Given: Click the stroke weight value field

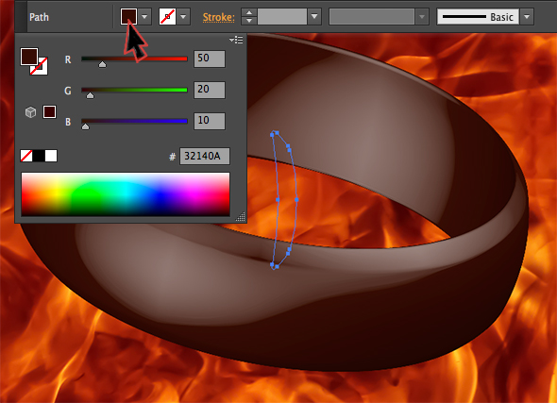Looking at the screenshot, I should pyautogui.click(x=282, y=16).
